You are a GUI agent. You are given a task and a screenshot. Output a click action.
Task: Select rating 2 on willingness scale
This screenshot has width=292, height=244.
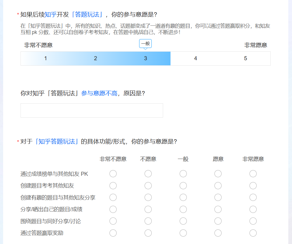point(96,59)
